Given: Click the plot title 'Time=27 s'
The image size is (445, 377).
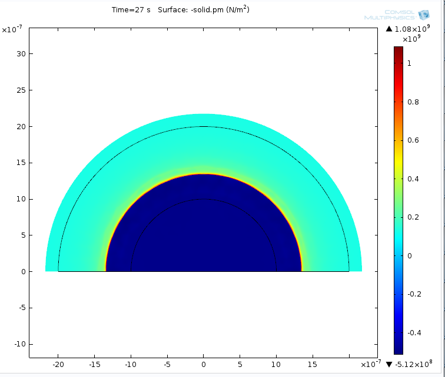Looking at the screenshot, I should coord(131,10).
